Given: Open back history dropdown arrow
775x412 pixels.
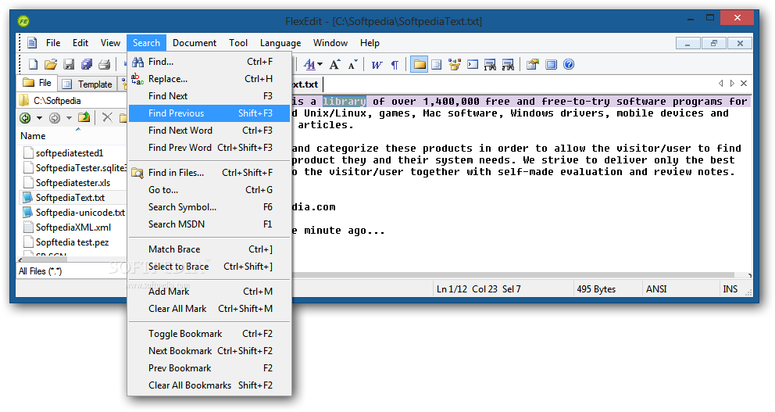Looking at the screenshot, I should pyautogui.click(x=40, y=118).
